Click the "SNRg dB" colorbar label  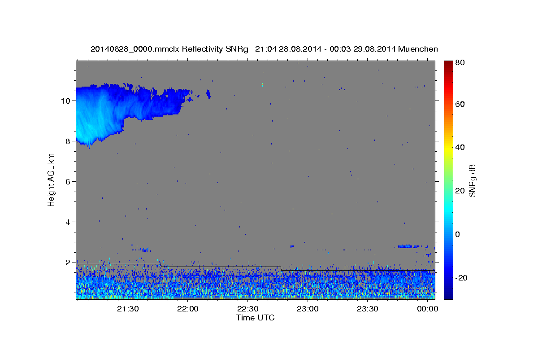473,180
